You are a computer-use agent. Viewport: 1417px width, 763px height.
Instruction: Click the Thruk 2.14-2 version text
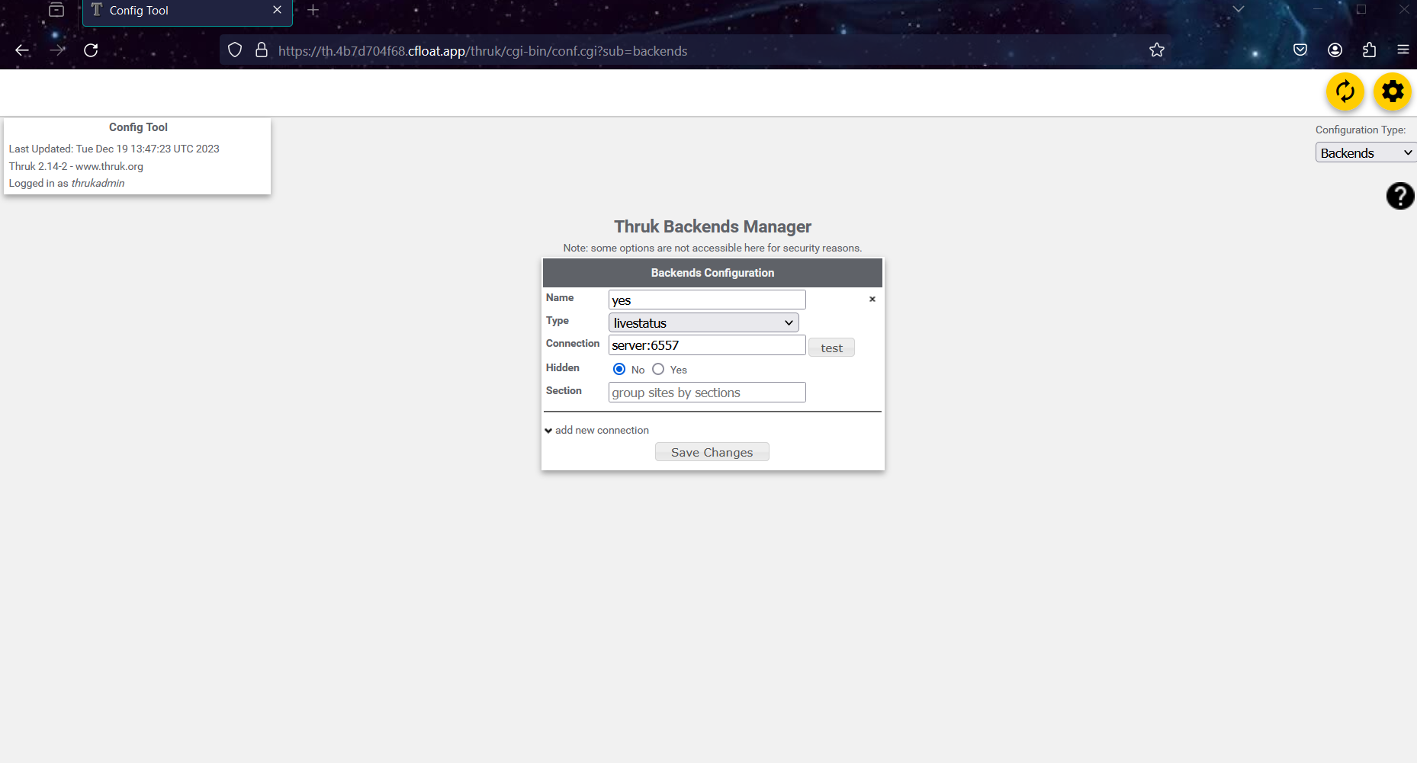pos(76,166)
